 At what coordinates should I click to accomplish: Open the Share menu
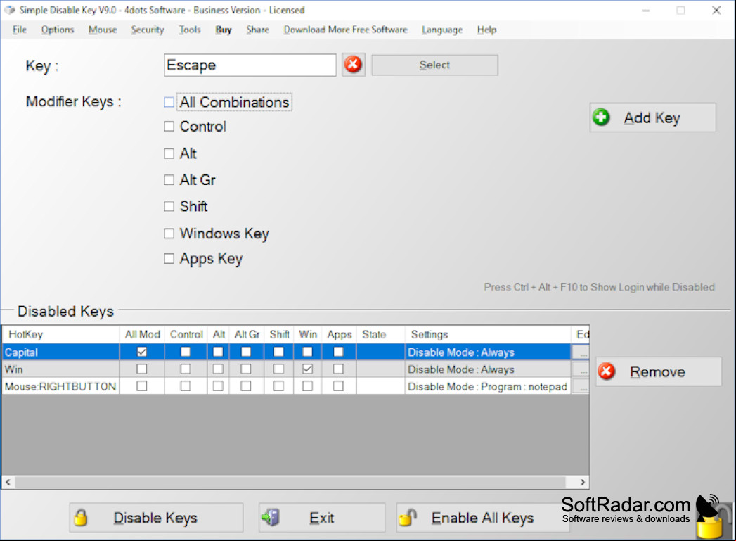pyautogui.click(x=257, y=30)
